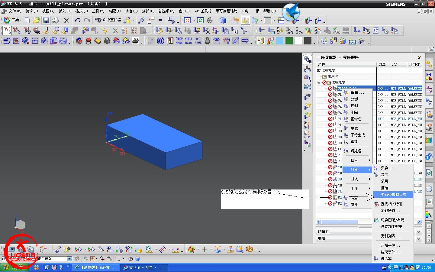Screen dimensions: 435x272
Task: Choose 后处理 from the context menu
Action: pos(357,151)
